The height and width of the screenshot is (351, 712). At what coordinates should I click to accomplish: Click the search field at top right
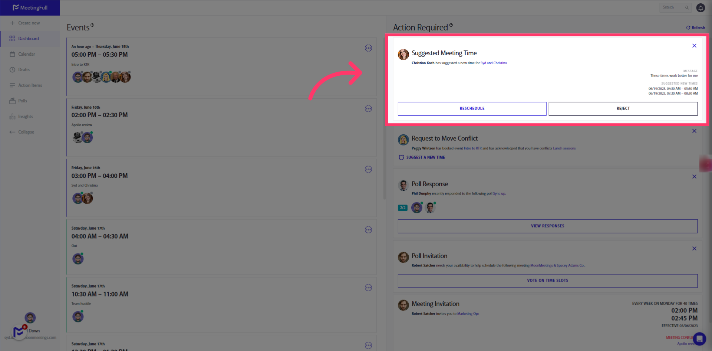click(674, 7)
